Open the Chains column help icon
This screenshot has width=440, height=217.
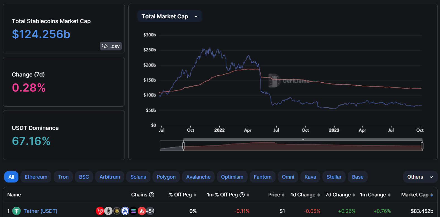pyautogui.click(x=152, y=195)
